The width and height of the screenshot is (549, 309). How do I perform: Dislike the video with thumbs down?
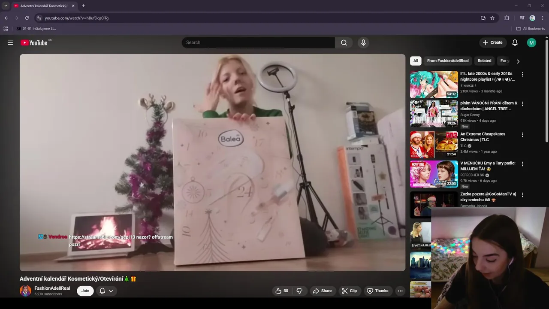click(299, 291)
